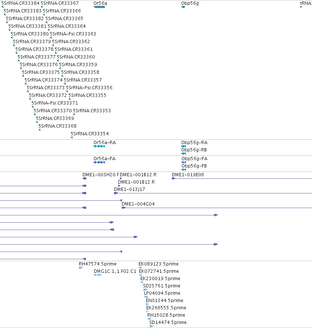Click 5SrRNA:CR33373 feature label

coord(46,88)
